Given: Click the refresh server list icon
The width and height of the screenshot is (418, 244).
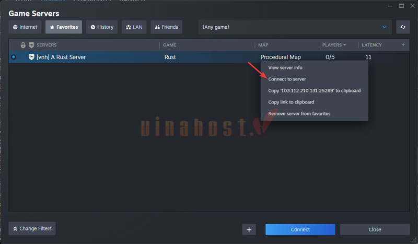Looking at the screenshot, I should (403, 27).
